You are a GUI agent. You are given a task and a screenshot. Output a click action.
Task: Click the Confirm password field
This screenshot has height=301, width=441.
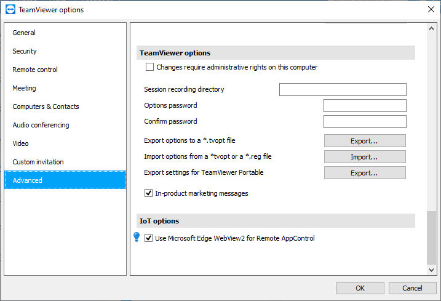point(365,122)
